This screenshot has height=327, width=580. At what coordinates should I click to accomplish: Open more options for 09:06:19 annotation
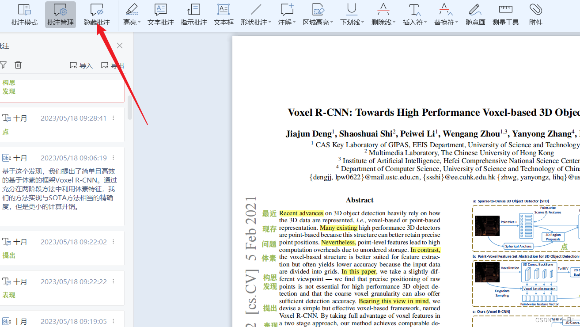pos(114,158)
